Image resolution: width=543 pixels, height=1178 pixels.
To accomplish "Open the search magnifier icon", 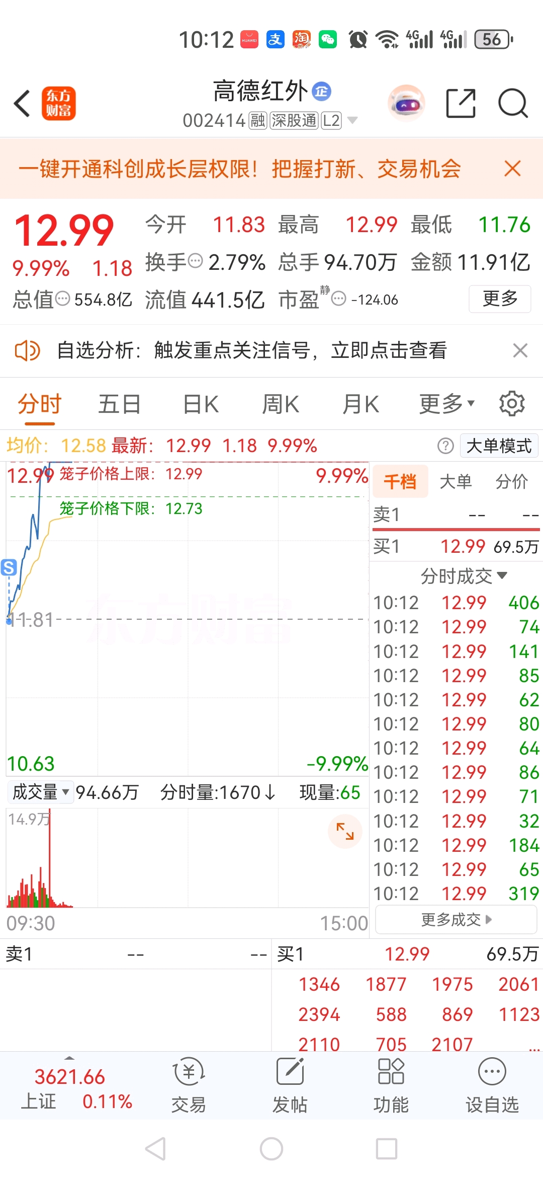I will (x=512, y=103).
